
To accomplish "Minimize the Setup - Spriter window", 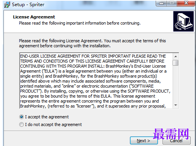I will (x=161, y=3).
